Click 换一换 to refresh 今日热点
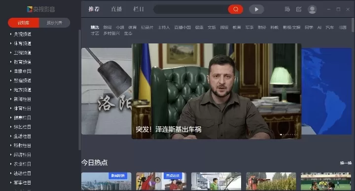The image size is (355, 191). tap(346, 163)
